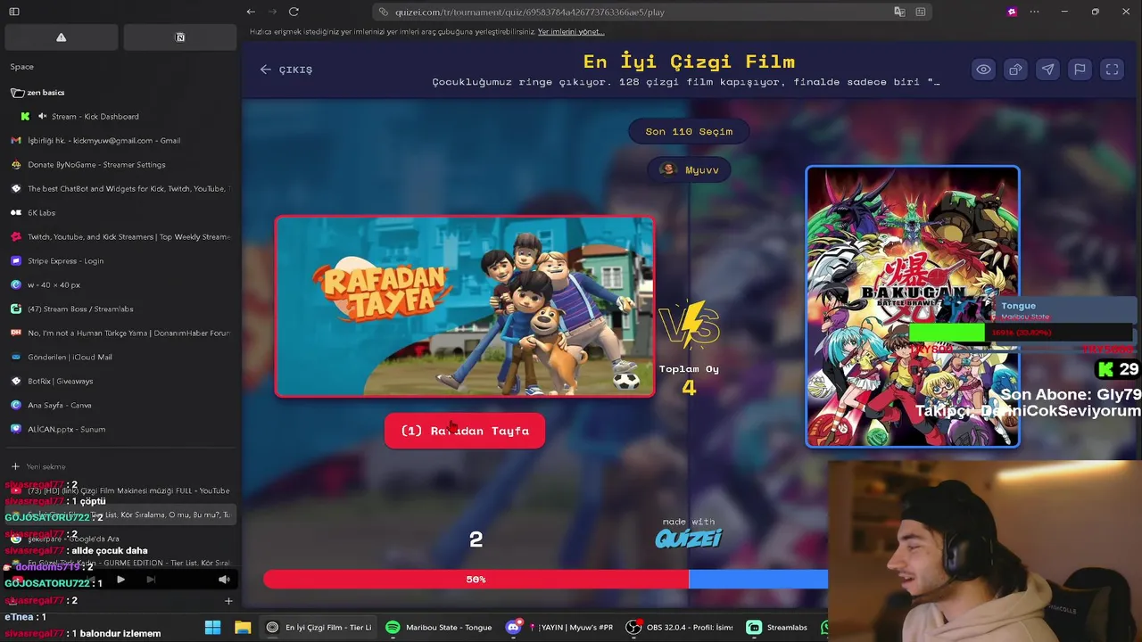Screen dimensions: 1142x642
Task: Click the paper plane send icon
Action: click(x=1047, y=70)
